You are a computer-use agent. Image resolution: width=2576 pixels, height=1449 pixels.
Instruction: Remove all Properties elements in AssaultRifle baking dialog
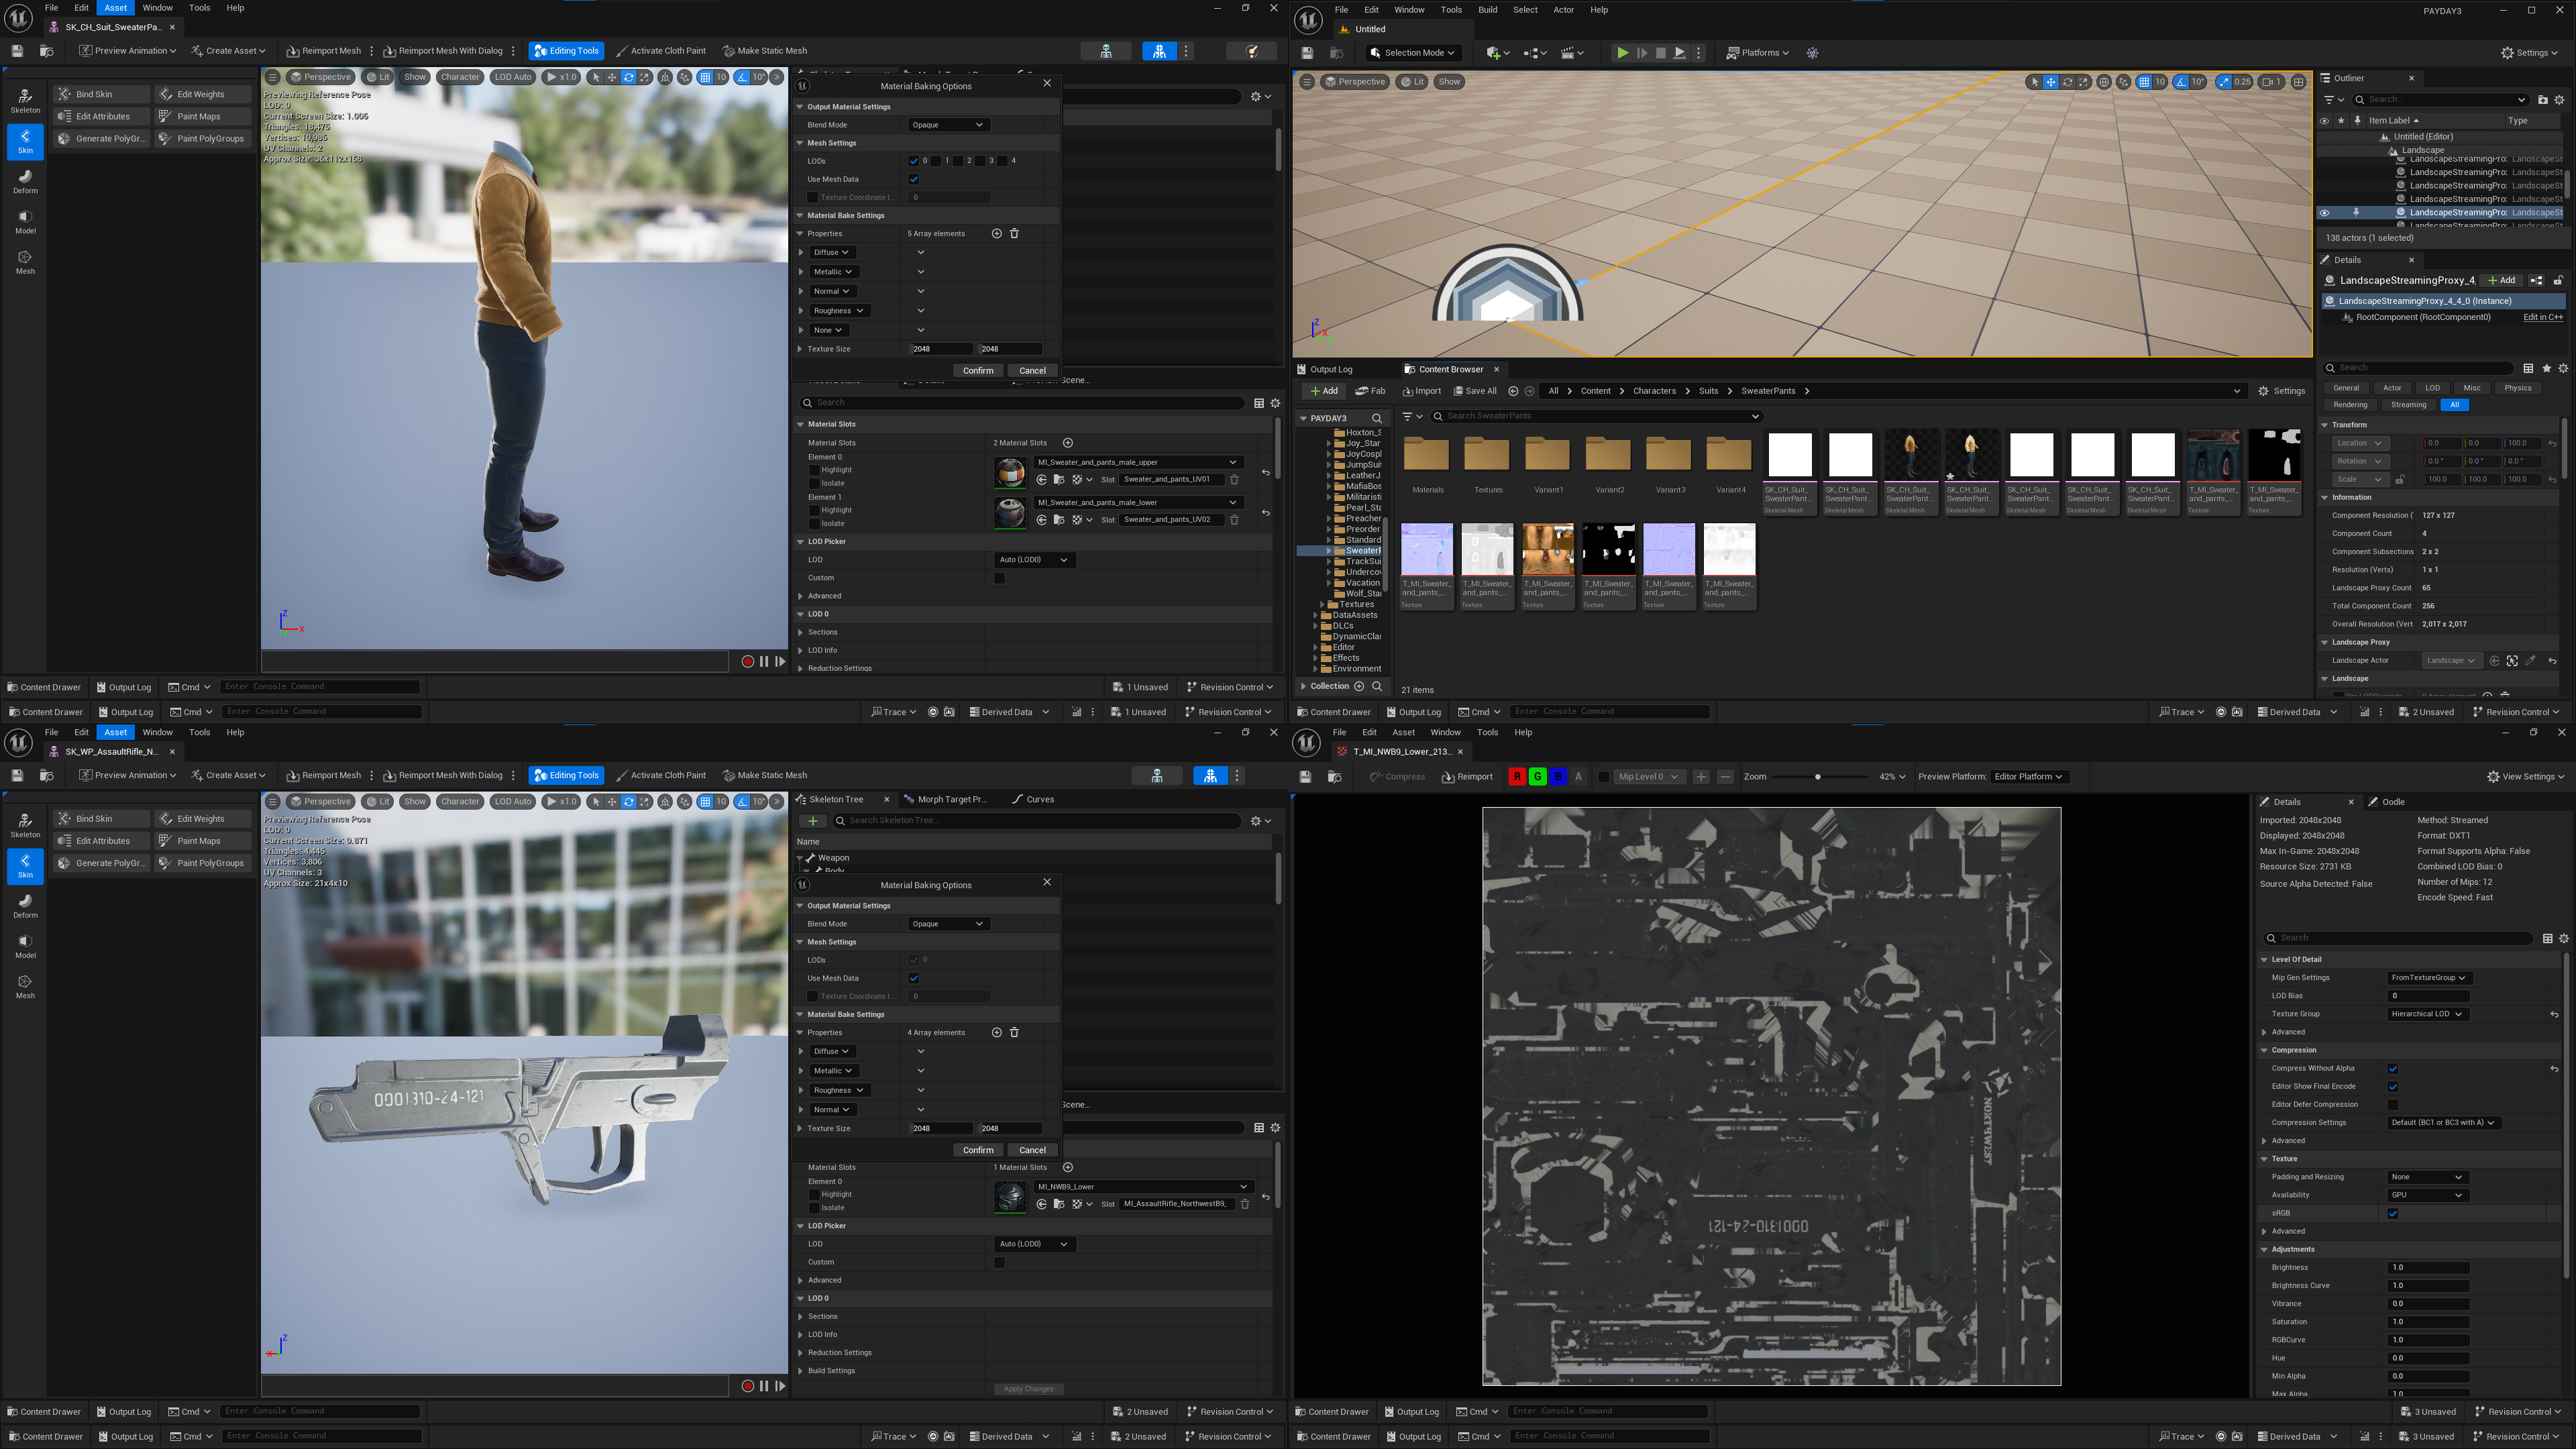[x=1014, y=1033]
